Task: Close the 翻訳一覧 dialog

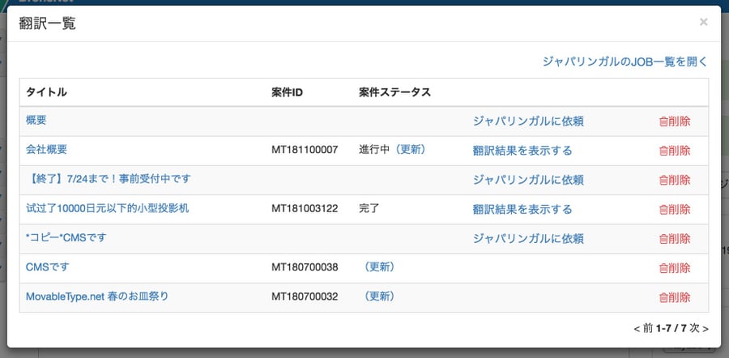Action: pyautogui.click(x=703, y=23)
